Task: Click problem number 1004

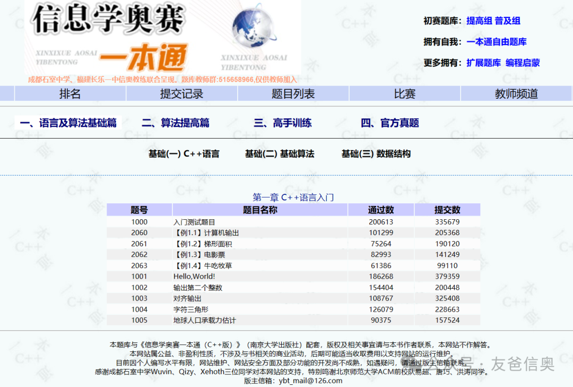Action: [x=139, y=309]
